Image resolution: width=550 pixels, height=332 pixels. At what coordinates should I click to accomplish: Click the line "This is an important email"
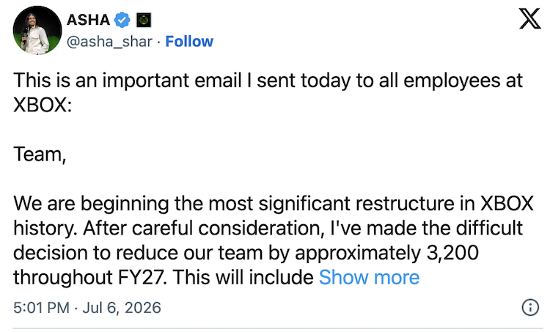127,81
